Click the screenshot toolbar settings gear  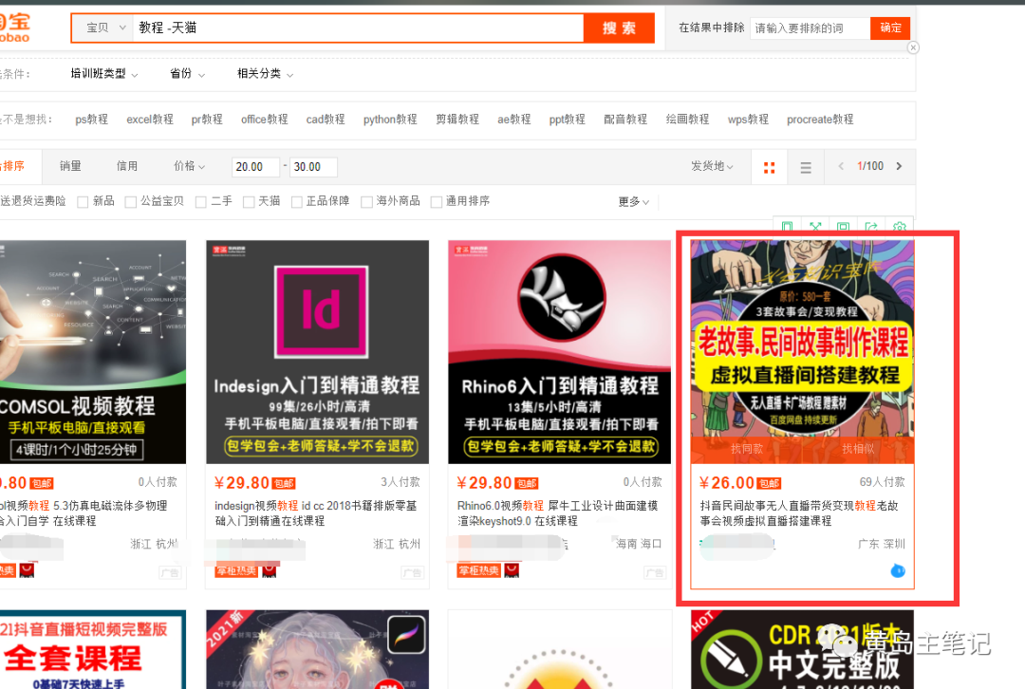(x=899, y=228)
